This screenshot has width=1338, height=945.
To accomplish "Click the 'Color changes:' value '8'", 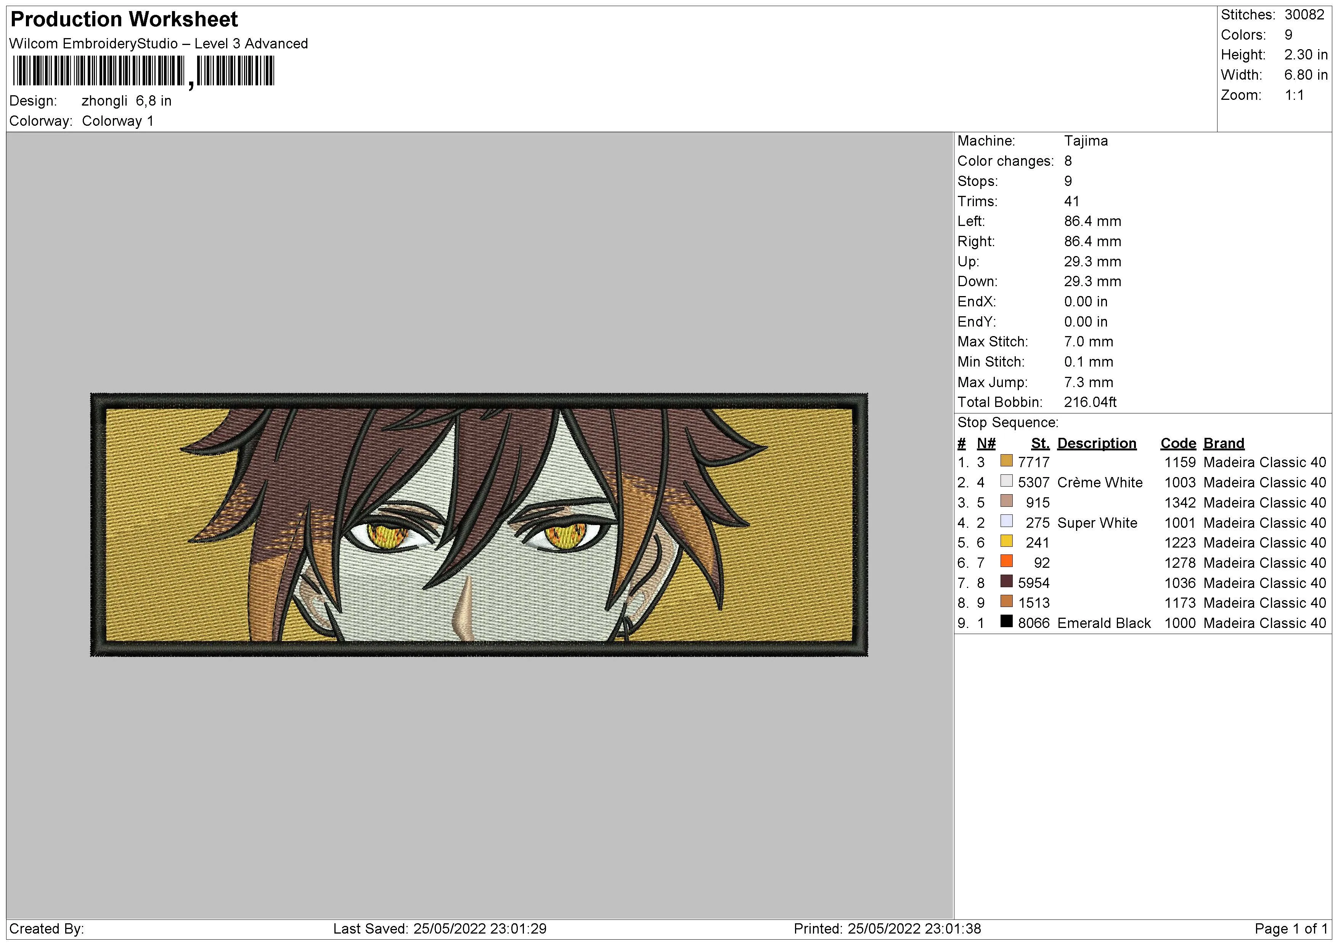I will tap(1068, 161).
